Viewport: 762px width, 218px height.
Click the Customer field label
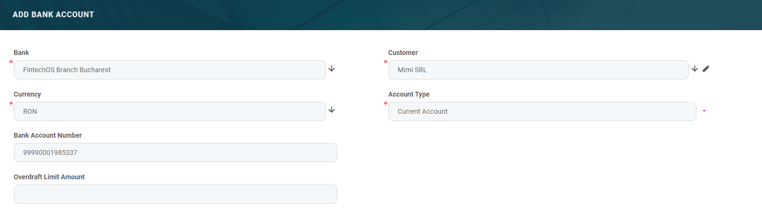click(403, 53)
